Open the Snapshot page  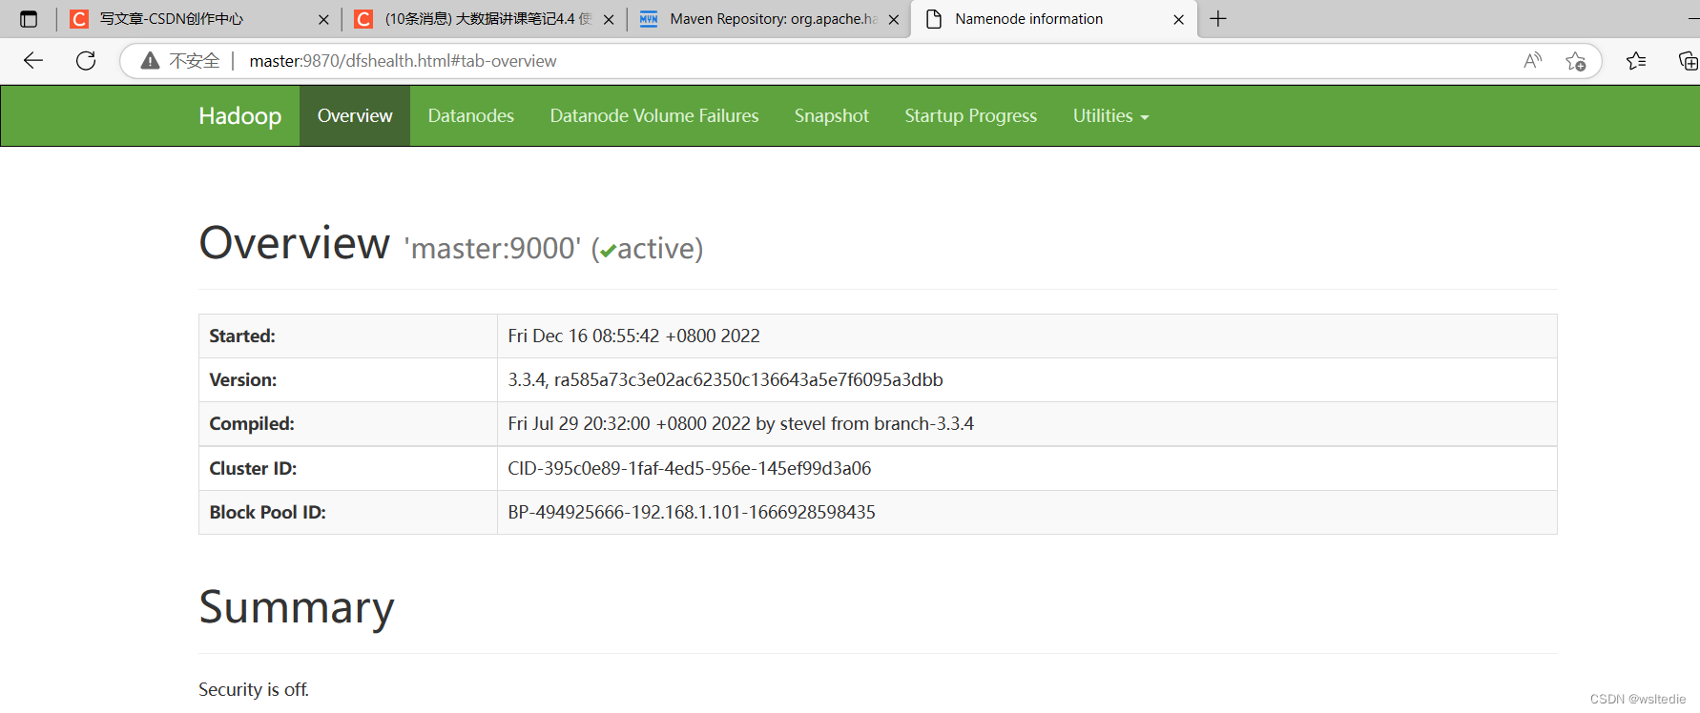click(832, 115)
